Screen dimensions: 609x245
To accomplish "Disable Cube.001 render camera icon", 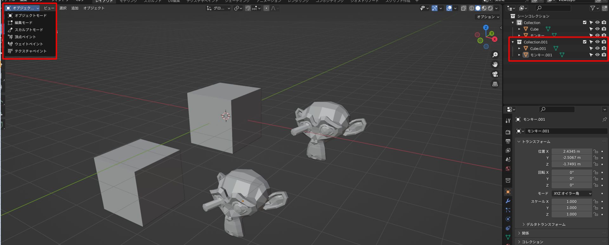I will [604, 48].
